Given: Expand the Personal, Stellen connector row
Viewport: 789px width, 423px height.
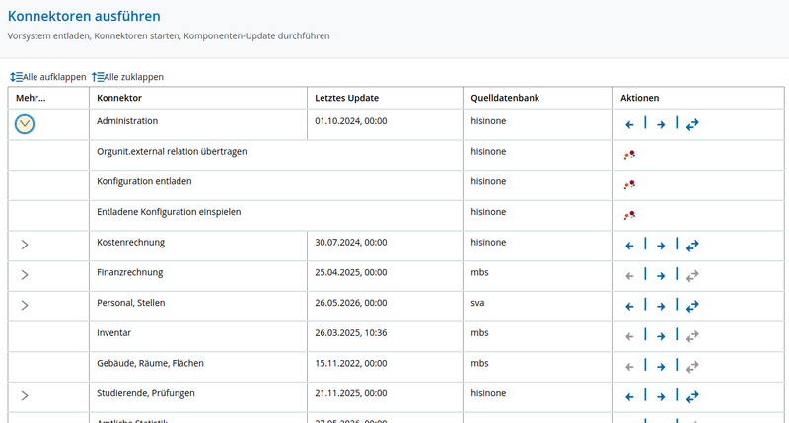Looking at the screenshot, I should click(24, 306).
